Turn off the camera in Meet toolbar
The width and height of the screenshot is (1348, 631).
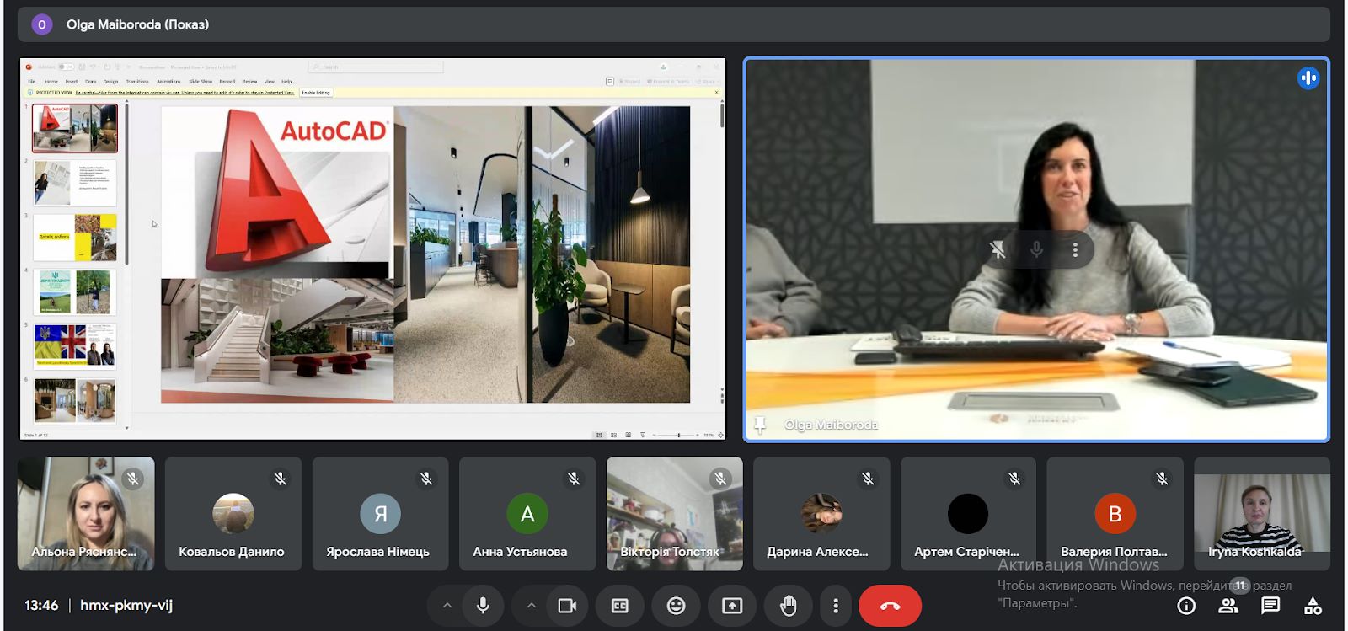click(567, 606)
